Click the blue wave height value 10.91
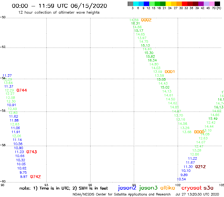The height and width of the screenshot is (197, 224). pyautogui.click(x=12, y=105)
